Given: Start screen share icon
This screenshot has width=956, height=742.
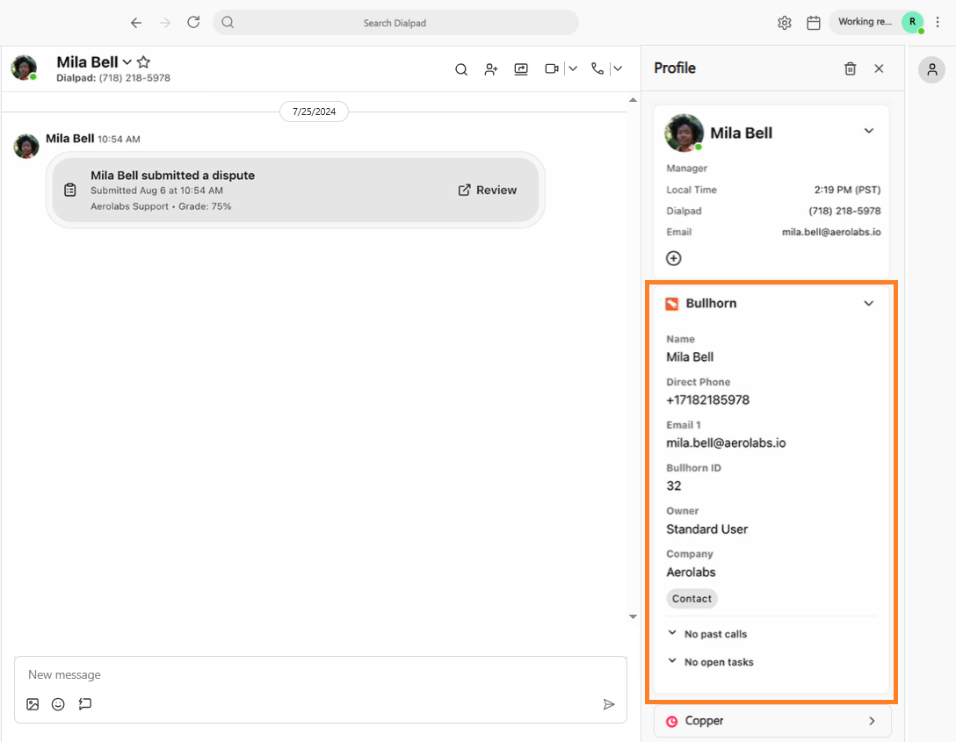Looking at the screenshot, I should tap(521, 68).
